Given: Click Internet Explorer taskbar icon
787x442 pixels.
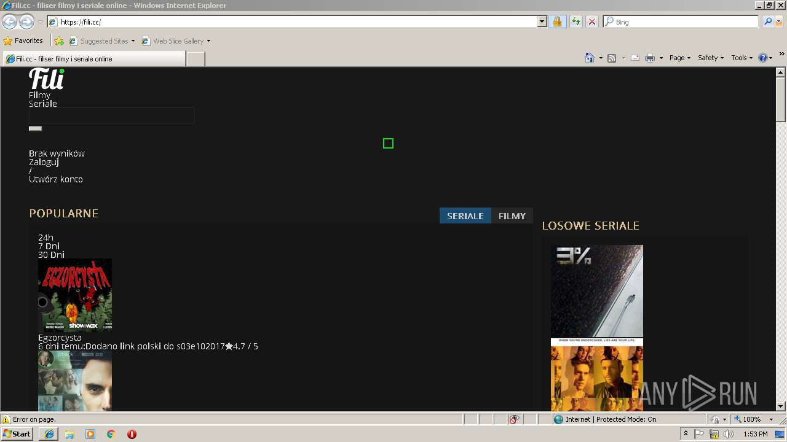Looking at the screenshot, I should click(x=49, y=434).
